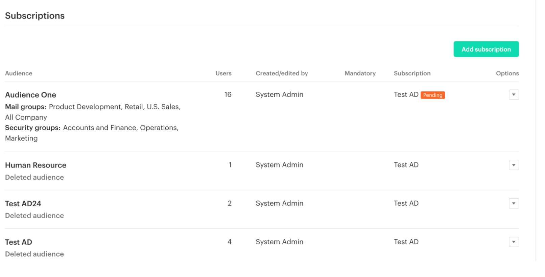
Task: Click user count 16 for Audience One
Action: coord(228,95)
